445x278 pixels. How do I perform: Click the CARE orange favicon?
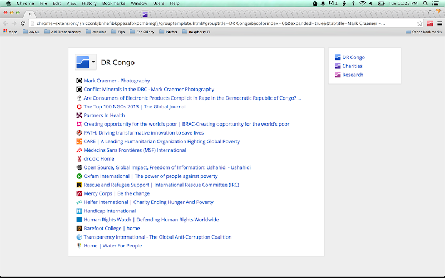(79, 142)
